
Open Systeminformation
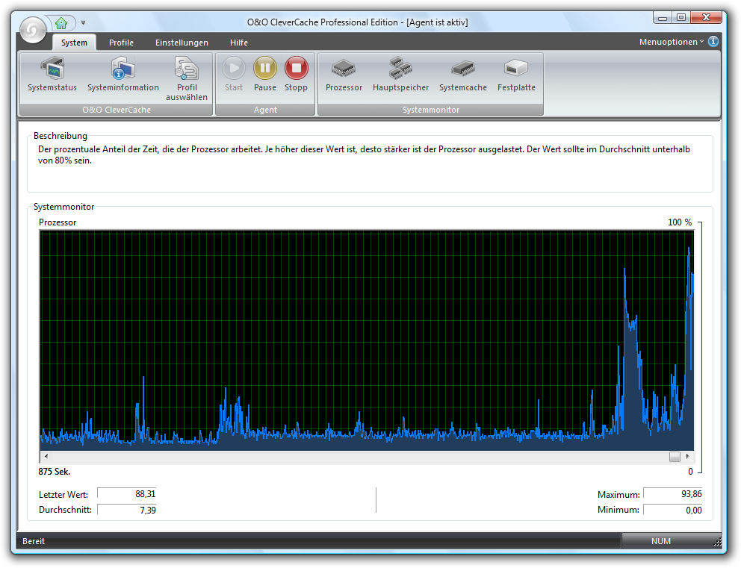point(123,75)
